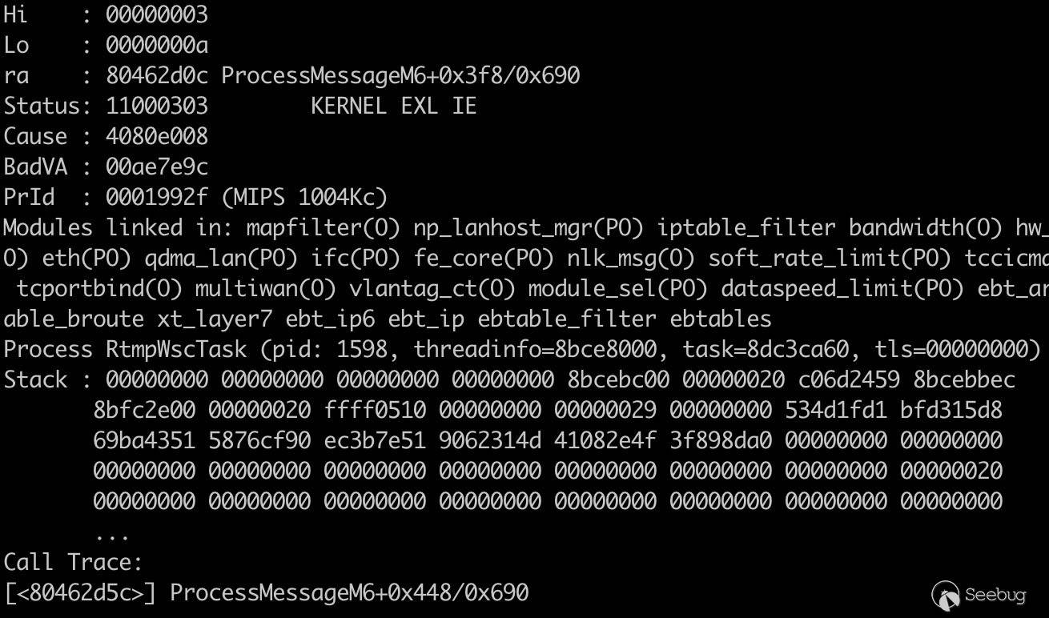Click the np_lanhost_mgr(PO) module name
Screen dimensions: 1049x618
click(529, 228)
